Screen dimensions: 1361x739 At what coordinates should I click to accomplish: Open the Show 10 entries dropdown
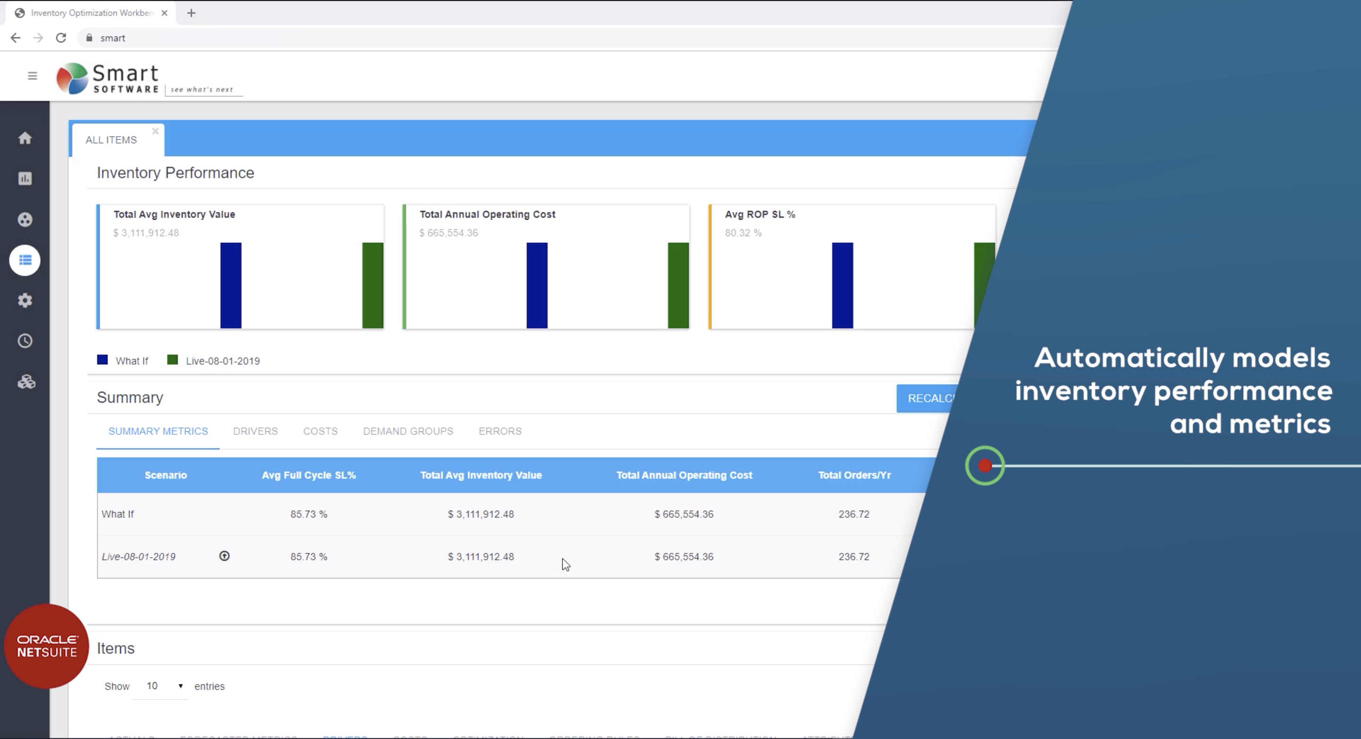click(x=161, y=686)
